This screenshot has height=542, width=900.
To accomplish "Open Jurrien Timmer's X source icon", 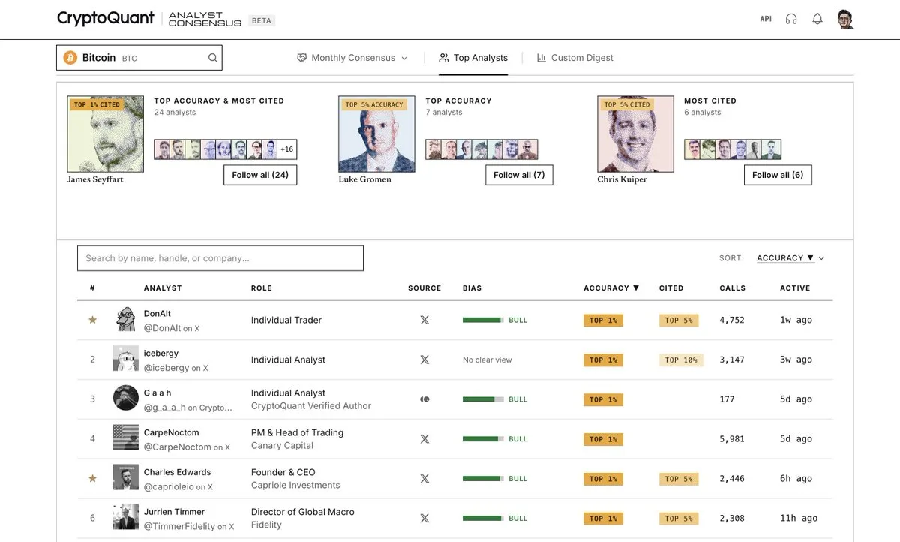I will [x=424, y=518].
